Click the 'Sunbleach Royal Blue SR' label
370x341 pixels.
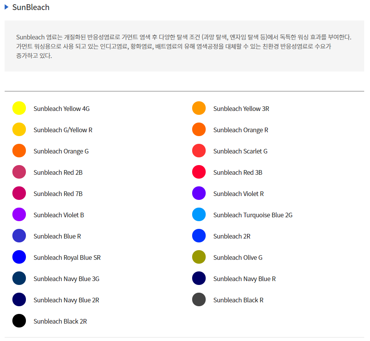67,258
